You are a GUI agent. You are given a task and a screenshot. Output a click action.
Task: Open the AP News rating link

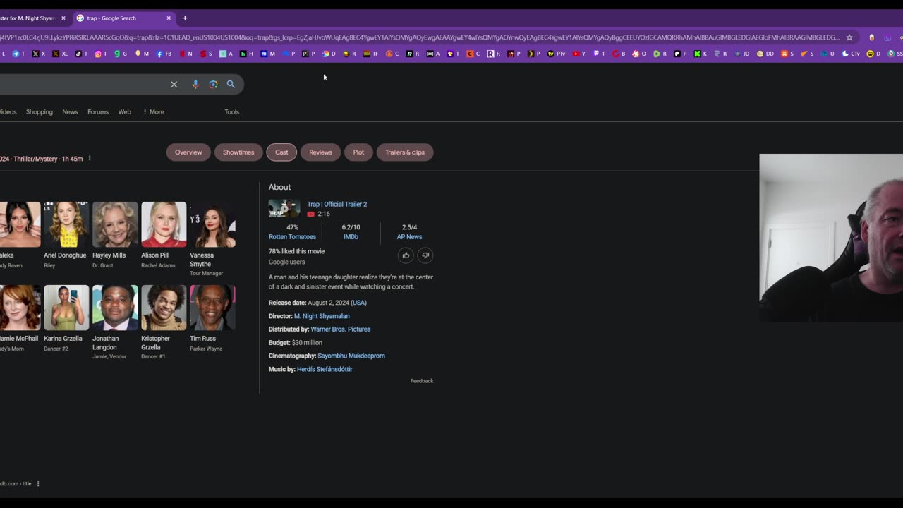point(409,237)
